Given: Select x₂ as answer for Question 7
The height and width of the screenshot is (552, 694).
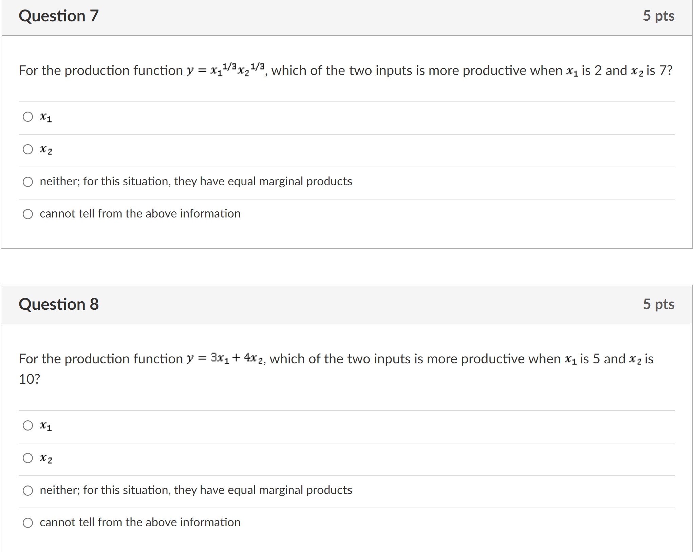Looking at the screenshot, I should pyautogui.click(x=28, y=149).
